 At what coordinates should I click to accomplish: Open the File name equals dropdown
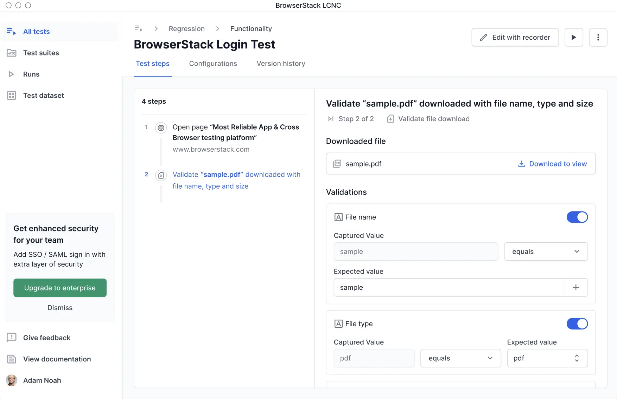tap(546, 251)
